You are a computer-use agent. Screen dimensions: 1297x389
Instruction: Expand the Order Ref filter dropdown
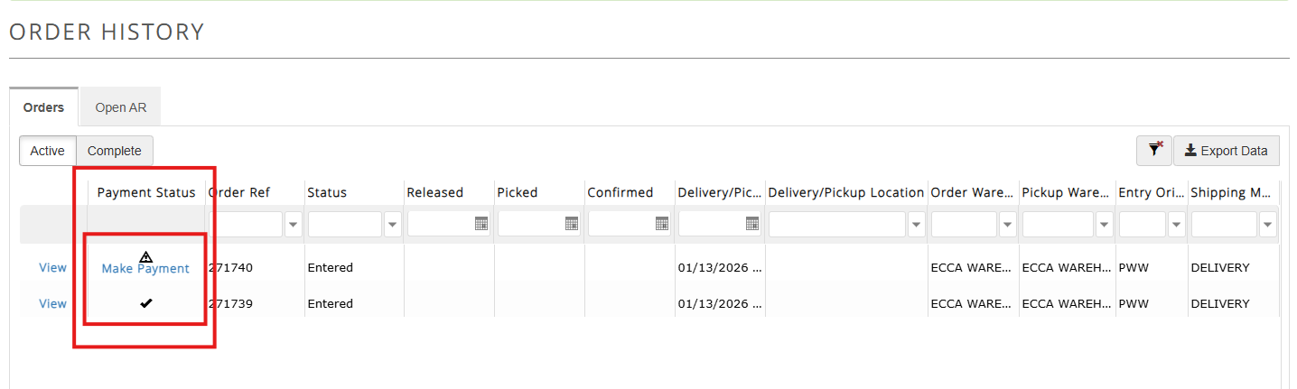294,224
